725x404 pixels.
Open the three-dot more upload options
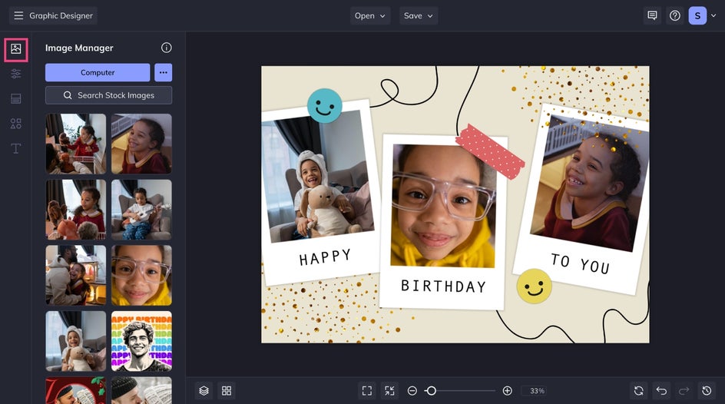[x=164, y=72]
